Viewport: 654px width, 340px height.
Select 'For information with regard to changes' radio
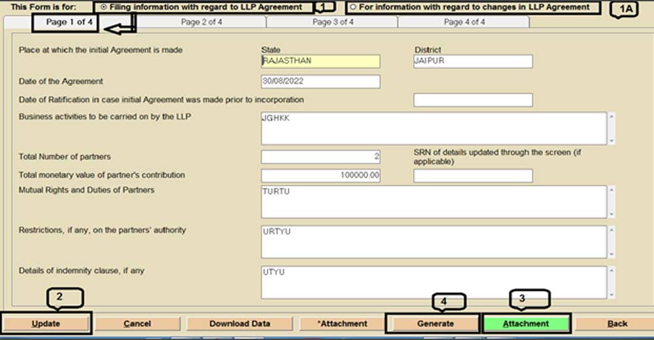coord(354,7)
